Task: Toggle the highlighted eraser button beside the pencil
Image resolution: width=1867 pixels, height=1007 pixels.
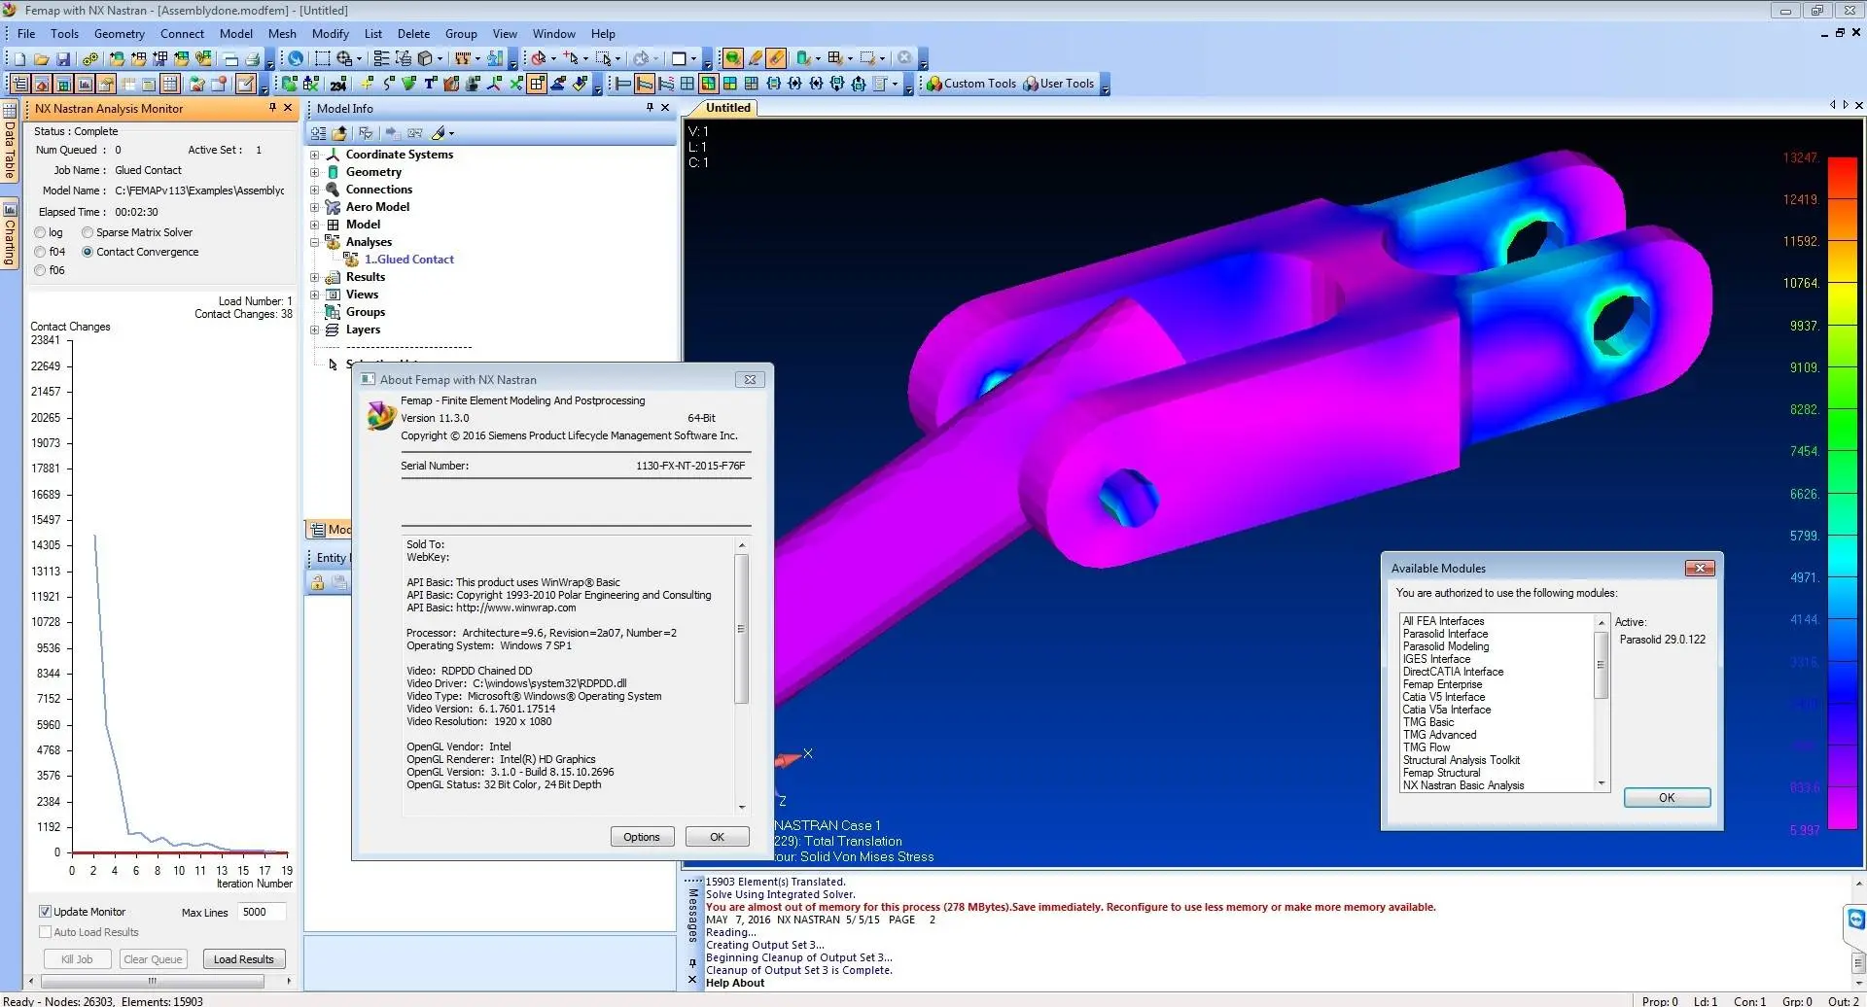Action: 775,58
